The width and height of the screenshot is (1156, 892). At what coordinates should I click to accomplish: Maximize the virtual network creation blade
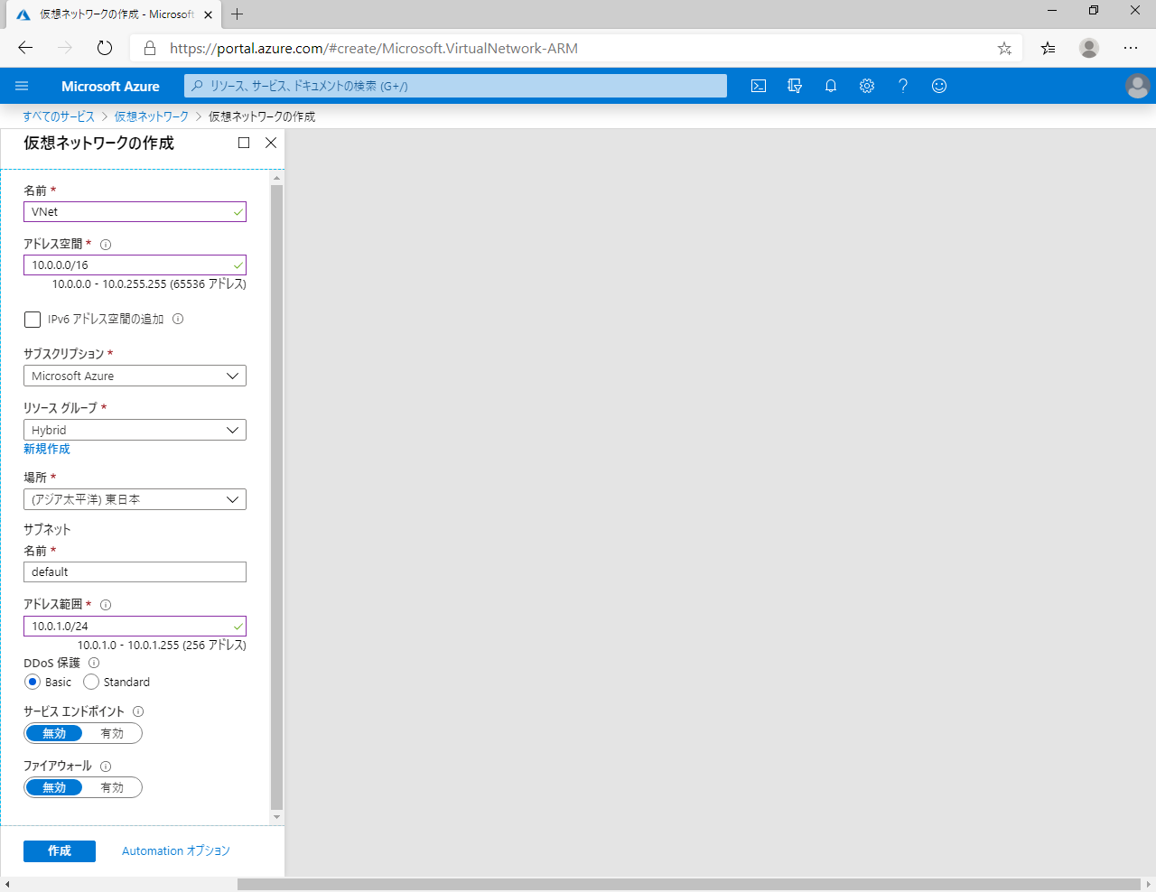(x=244, y=143)
